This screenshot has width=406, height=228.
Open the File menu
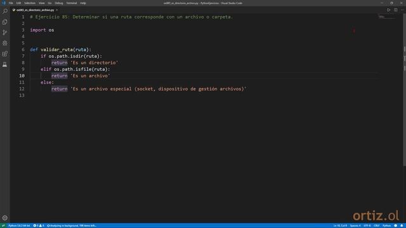click(11, 3)
